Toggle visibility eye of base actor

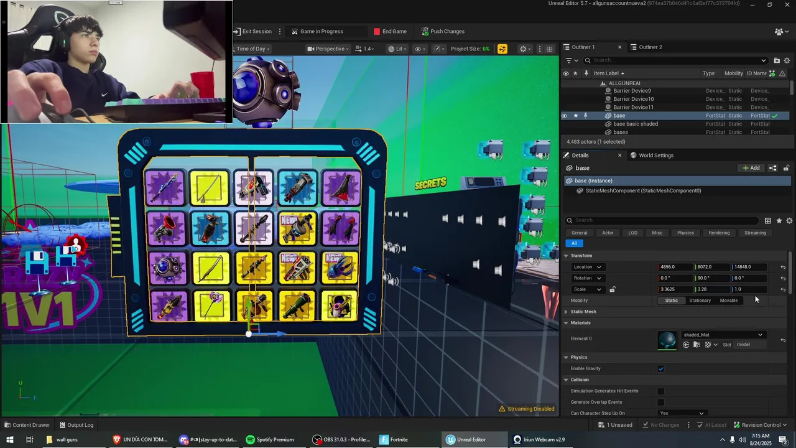coord(565,116)
